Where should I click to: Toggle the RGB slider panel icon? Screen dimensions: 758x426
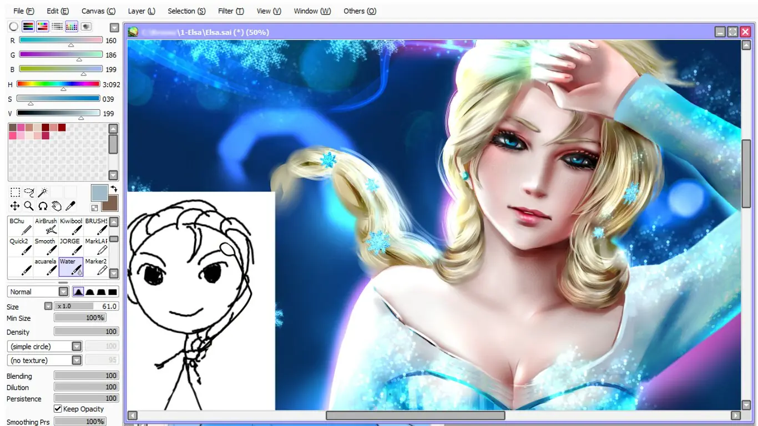click(x=28, y=27)
